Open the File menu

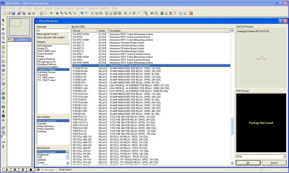[4, 8]
